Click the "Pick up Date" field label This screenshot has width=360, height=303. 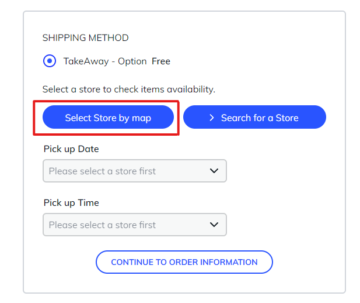71,149
